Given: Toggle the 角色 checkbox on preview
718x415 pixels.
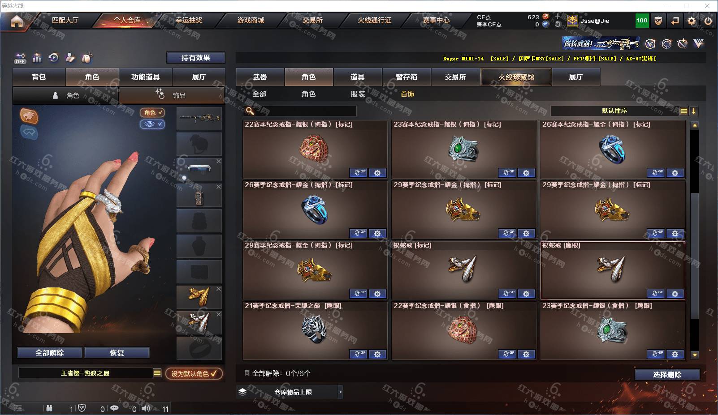Looking at the screenshot, I should pos(152,113).
